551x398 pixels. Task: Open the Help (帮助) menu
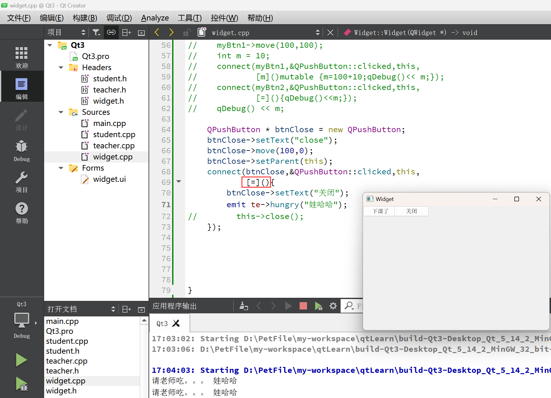coord(260,18)
